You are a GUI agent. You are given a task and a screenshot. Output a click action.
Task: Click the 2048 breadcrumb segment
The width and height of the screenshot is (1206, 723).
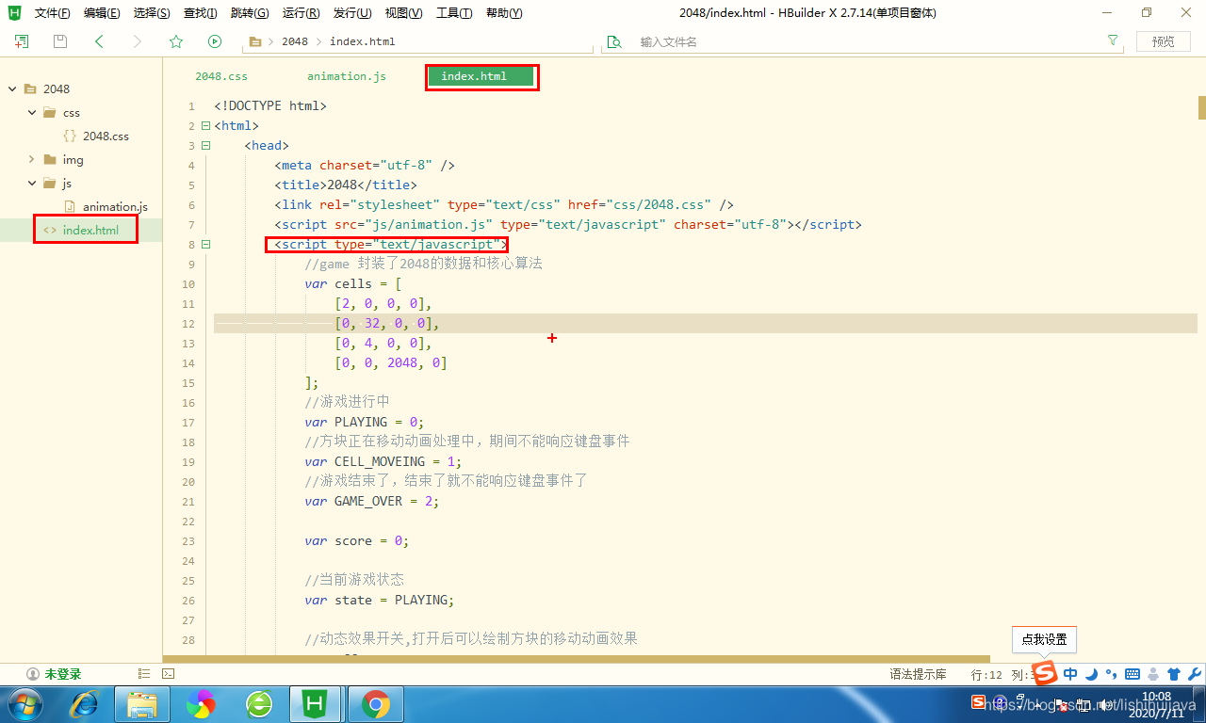[x=295, y=41]
